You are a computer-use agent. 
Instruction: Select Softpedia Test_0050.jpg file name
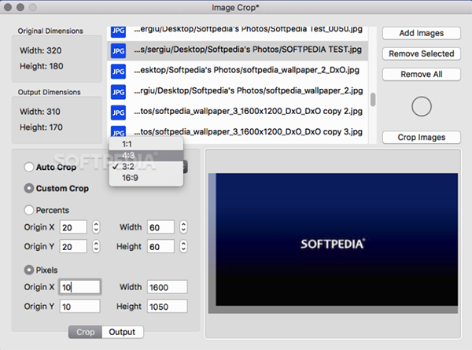tap(248, 29)
